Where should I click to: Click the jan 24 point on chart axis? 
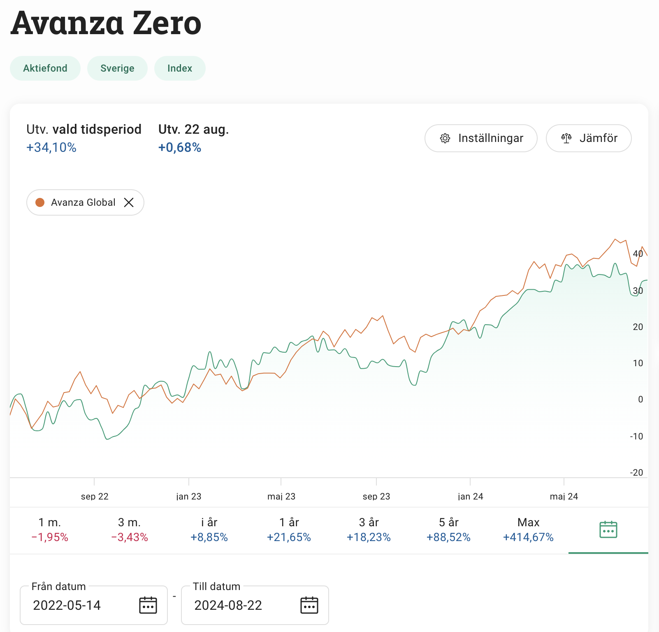click(x=470, y=496)
